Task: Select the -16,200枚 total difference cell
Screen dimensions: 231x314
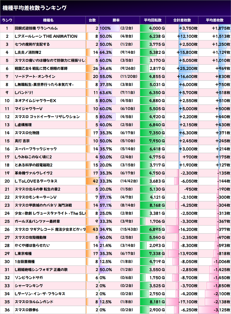Action: point(182,229)
